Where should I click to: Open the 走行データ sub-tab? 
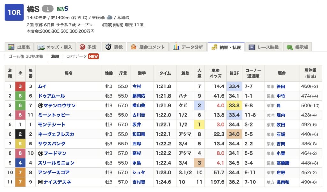(x=77, y=56)
